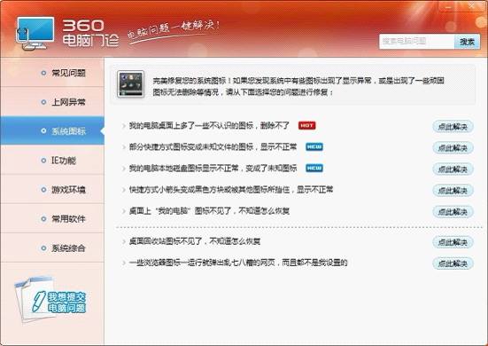Open issue 快捷方式小箭头变成黑色方块

[231, 190]
